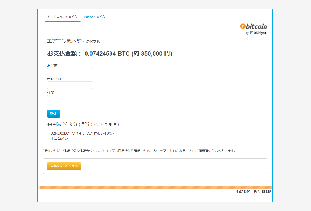
Task: Open the bitFlyerで支払う tab
Action: 94,16
